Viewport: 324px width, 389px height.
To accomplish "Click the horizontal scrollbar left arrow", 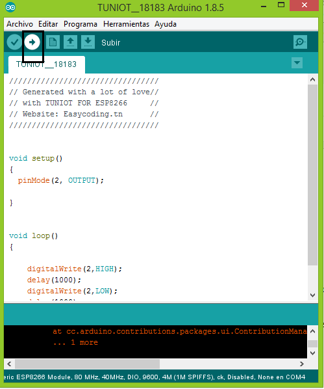I will [x=9, y=364].
